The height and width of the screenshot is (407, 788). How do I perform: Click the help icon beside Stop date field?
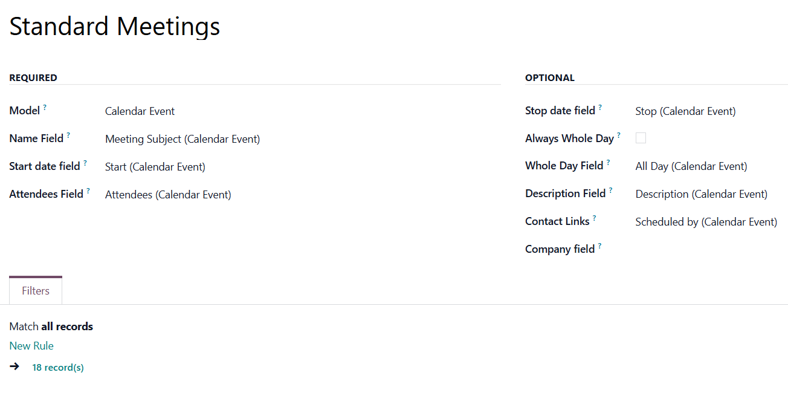tap(600, 108)
